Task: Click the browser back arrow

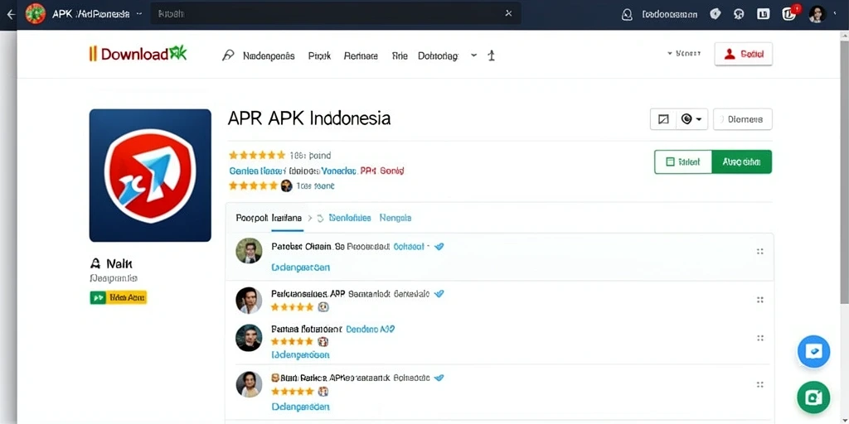Action: point(10,14)
